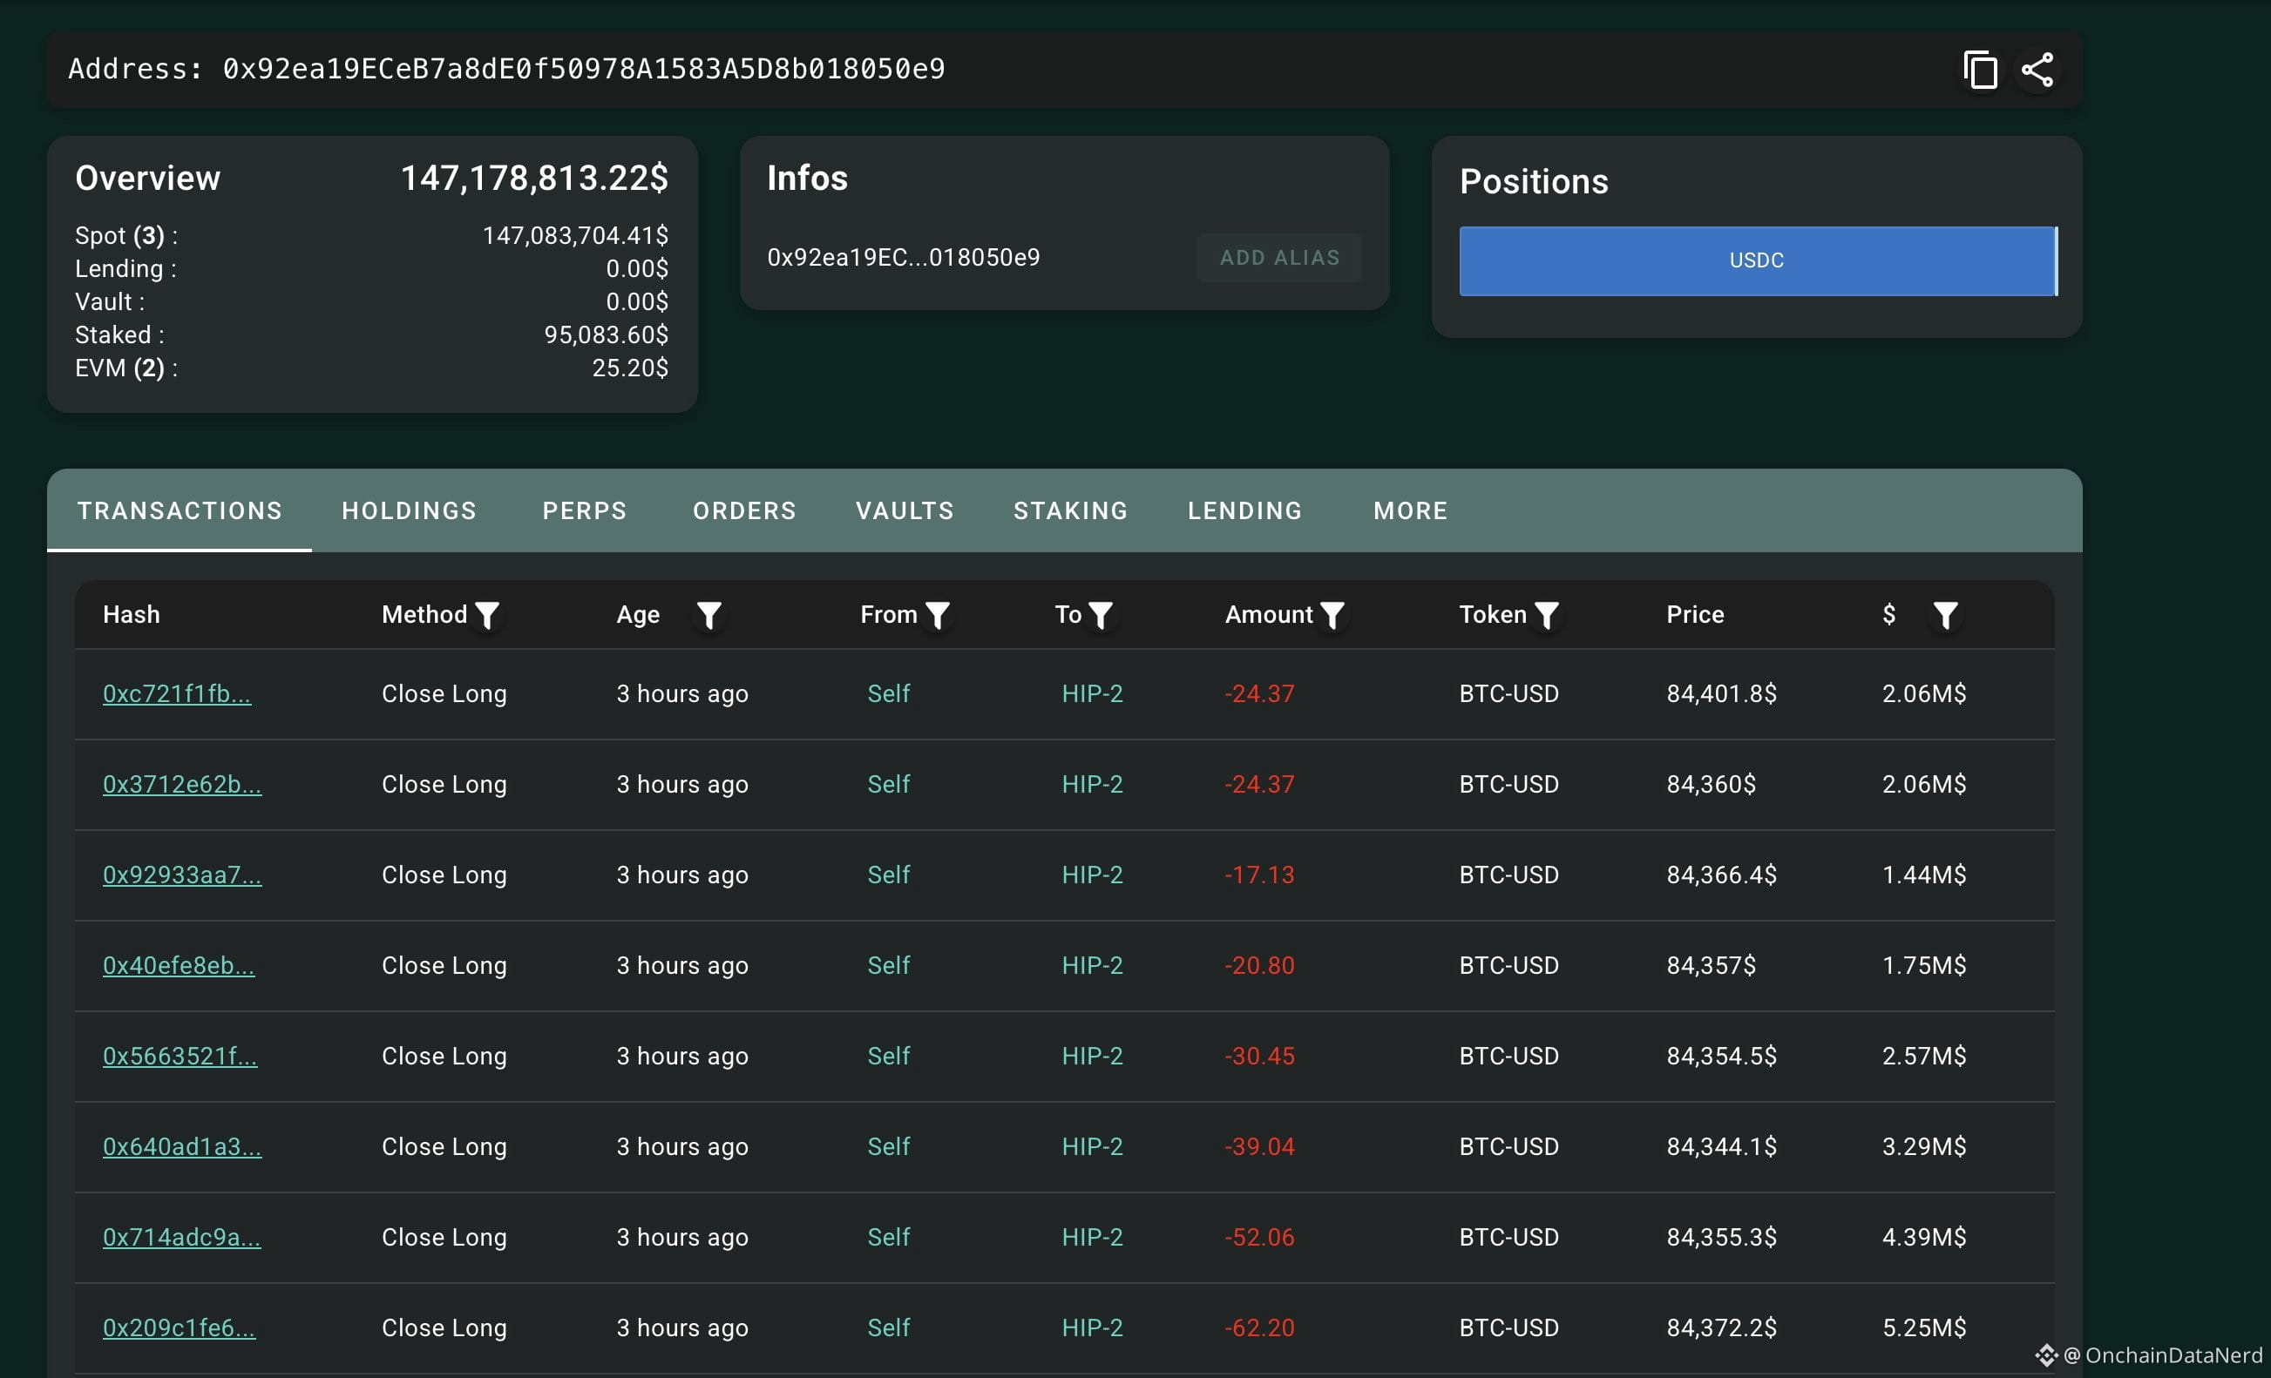Image resolution: width=2271 pixels, height=1378 pixels.
Task: Open the STAKING tab
Action: tap(1070, 510)
